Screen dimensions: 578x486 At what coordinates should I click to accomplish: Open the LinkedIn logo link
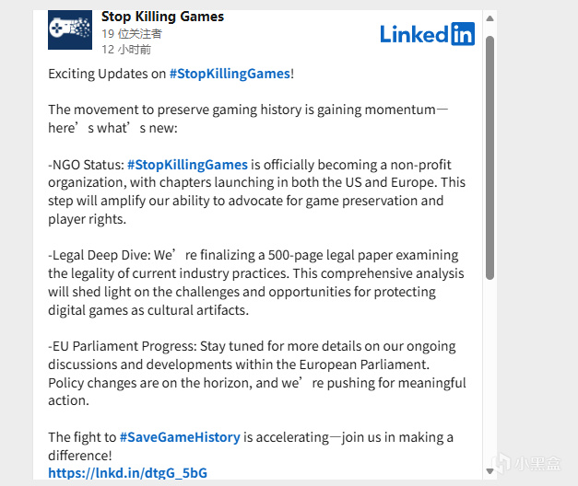click(427, 34)
